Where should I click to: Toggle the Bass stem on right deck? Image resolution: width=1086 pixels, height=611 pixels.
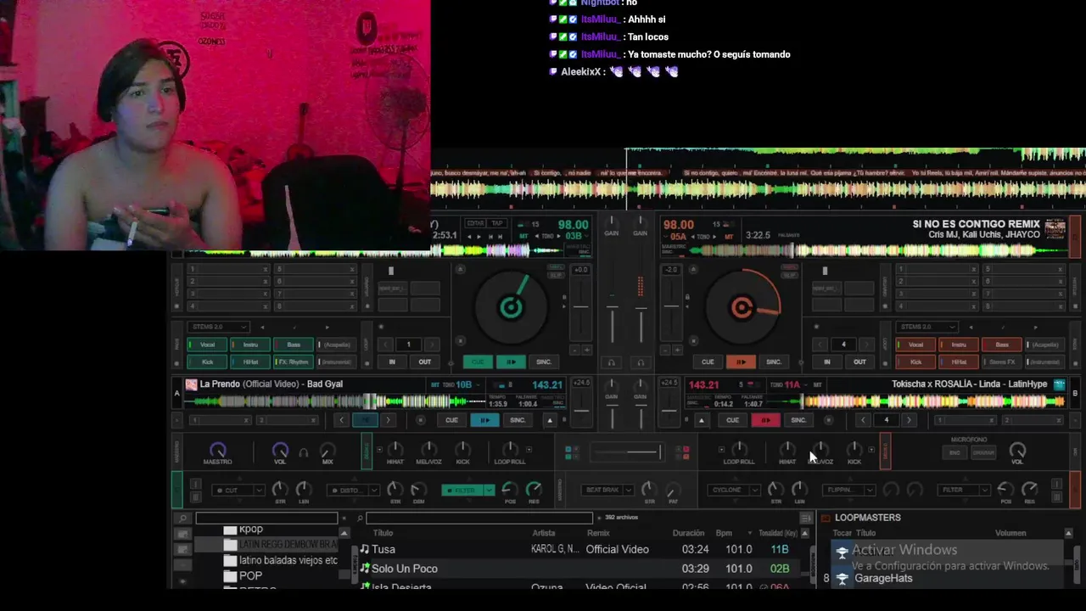(1002, 345)
